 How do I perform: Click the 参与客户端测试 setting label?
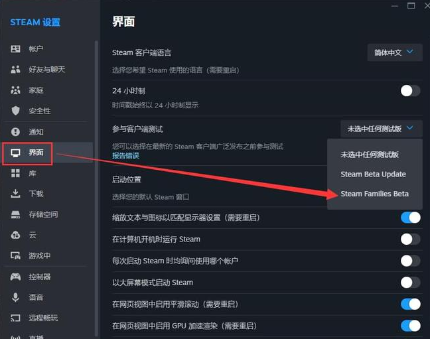pos(137,129)
